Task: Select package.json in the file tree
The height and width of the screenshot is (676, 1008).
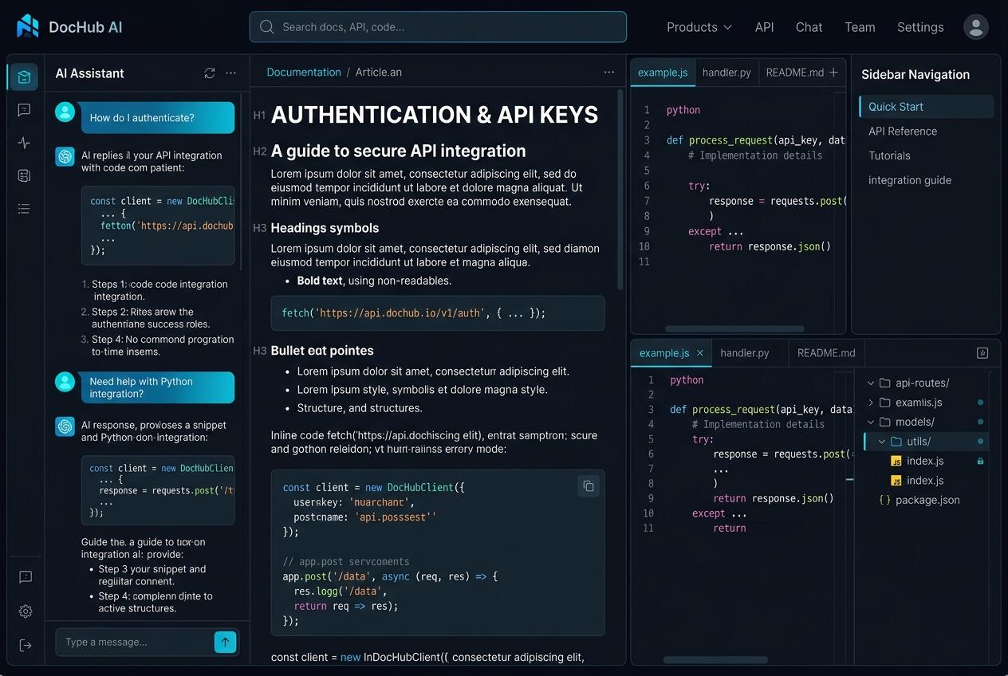Action: pos(928,500)
